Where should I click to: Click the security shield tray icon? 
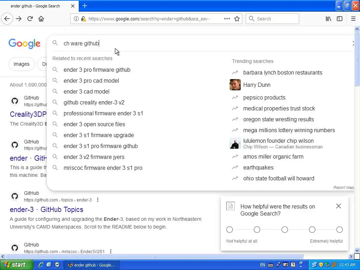tap(321, 265)
